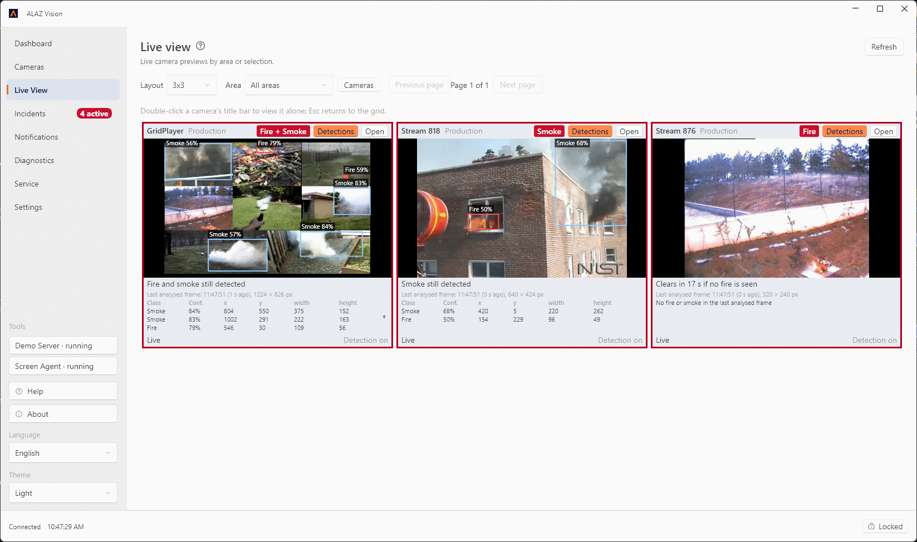This screenshot has height=542, width=917.
Task: Open the Stream 876 camera
Action: pyautogui.click(x=884, y=131)
